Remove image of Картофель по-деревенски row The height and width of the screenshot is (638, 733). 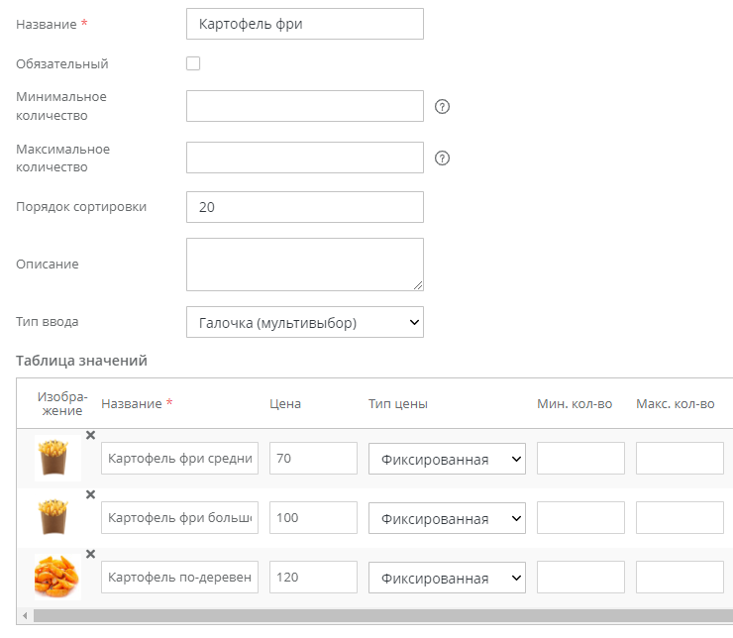click(90, 554)
